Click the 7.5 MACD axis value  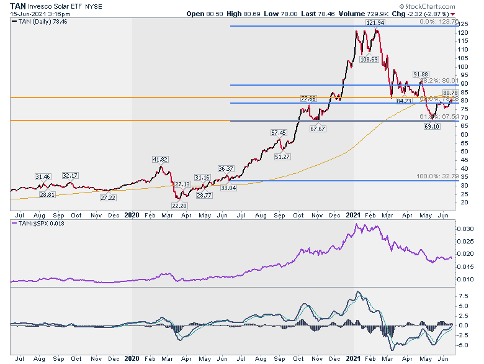[x=464, y=296]
